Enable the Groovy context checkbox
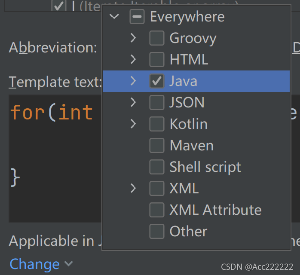This screenshot has width=300, height=275. pos(157,38)
